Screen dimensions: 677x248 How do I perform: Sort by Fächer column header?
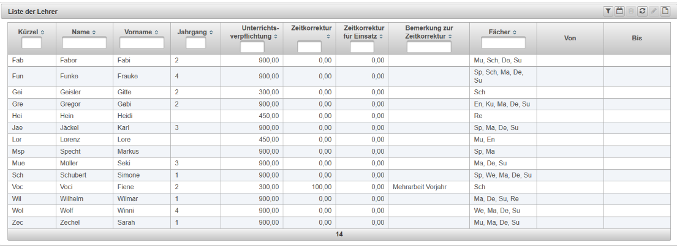coord(503,32)
